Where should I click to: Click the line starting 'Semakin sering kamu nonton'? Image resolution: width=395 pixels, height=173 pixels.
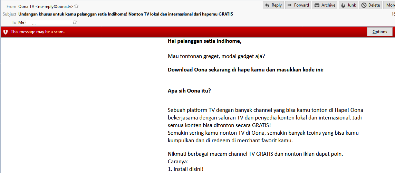[x=263, y=137]
